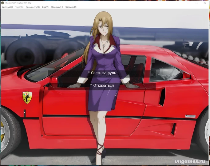
Task: Click the yellow shield emblem on car fender
Action: point(27,97)
